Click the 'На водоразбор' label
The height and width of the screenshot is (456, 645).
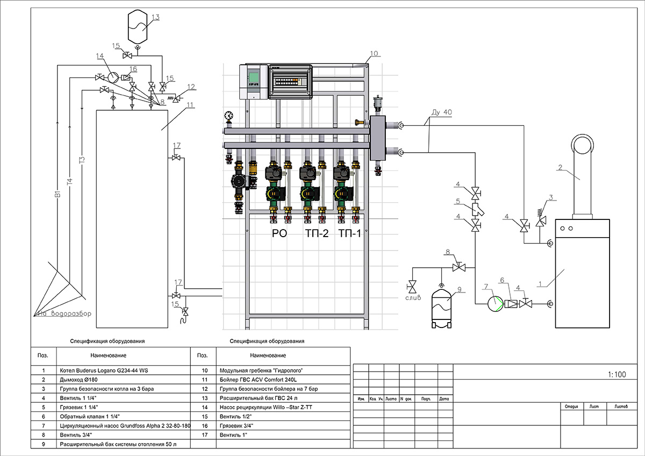coord(64,314)
